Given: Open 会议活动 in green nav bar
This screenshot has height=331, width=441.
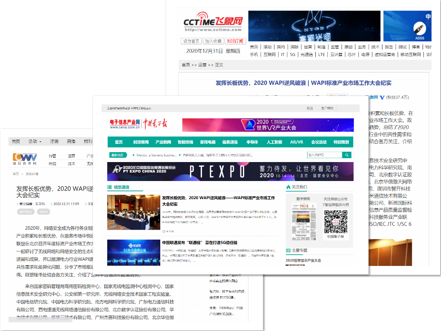Looking at the screenshot, I should coord(319,142).
